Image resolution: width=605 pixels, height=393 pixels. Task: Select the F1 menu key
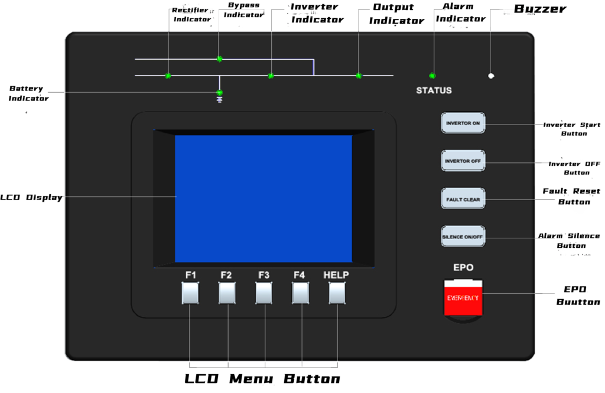pos(190,293)
